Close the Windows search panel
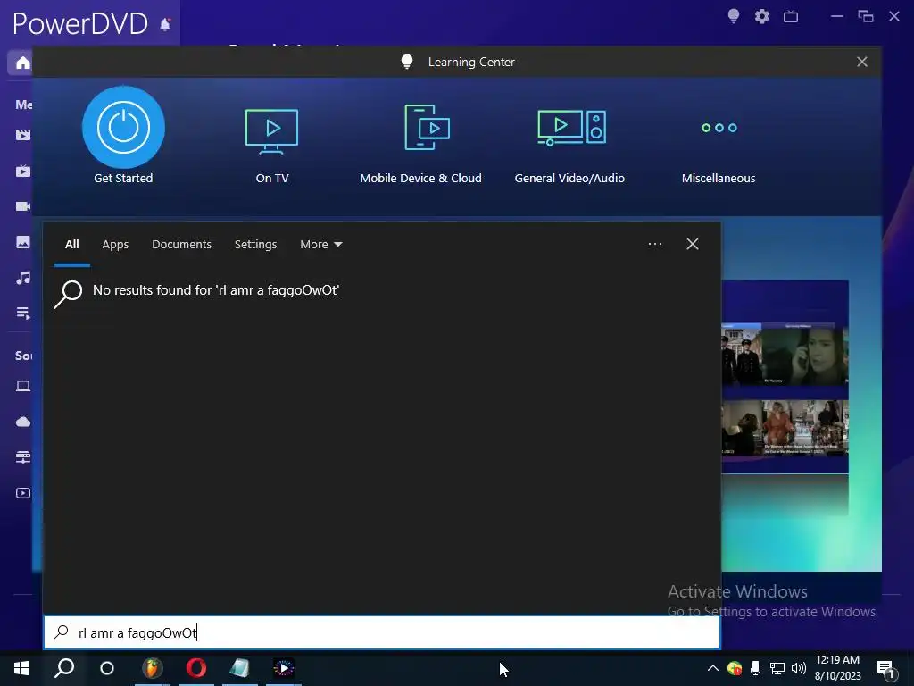The height and width of the screenshot is (686, 914). coord(693,244)
